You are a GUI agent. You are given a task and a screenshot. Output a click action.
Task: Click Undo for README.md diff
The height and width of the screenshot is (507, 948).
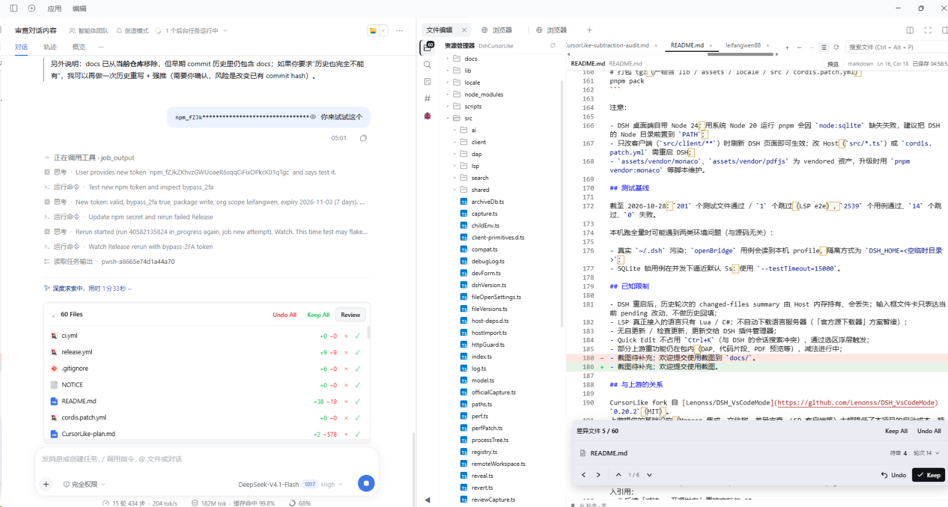click(894, 475)
